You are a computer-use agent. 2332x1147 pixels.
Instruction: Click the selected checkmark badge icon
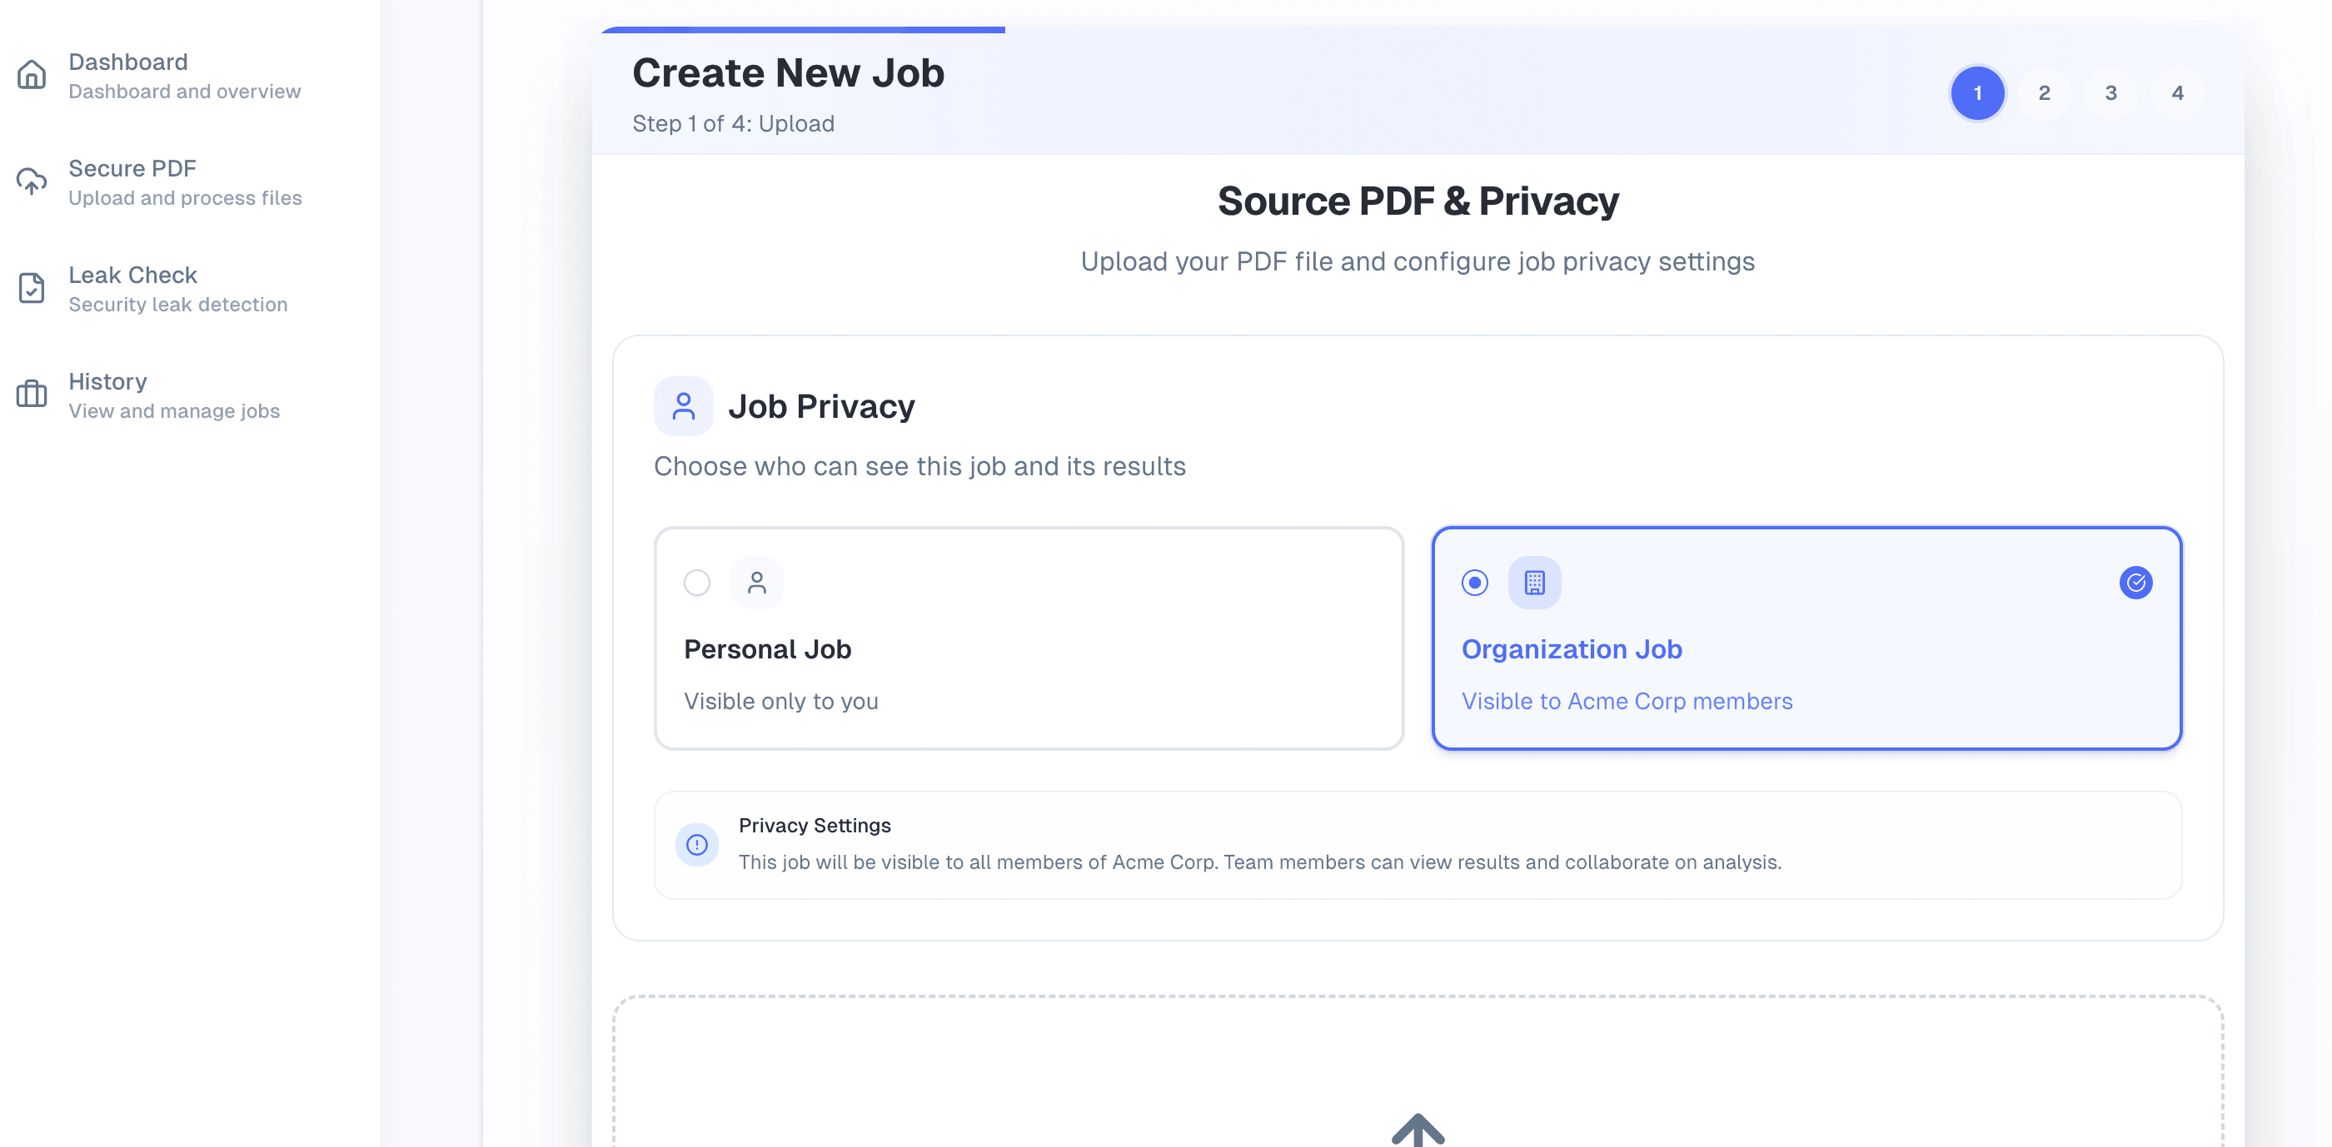(x=2135, y=583)
